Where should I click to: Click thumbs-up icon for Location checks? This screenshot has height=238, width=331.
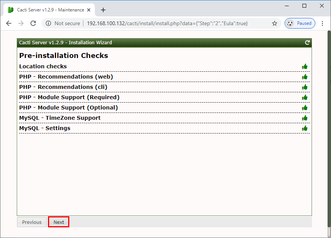[x=305, y=67]
